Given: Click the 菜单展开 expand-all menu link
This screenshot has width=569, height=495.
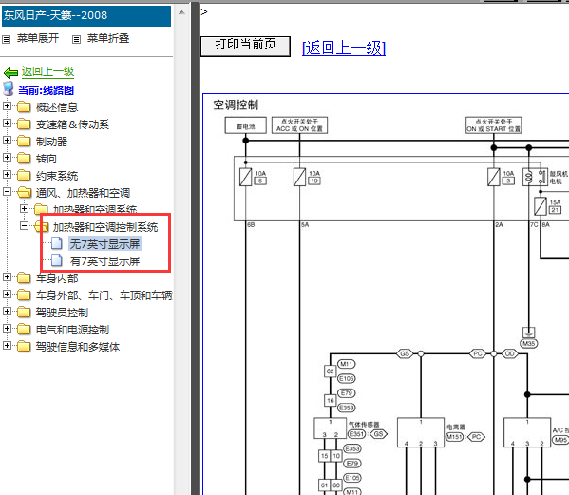Looking at the screenshot, I should point(38,38).
